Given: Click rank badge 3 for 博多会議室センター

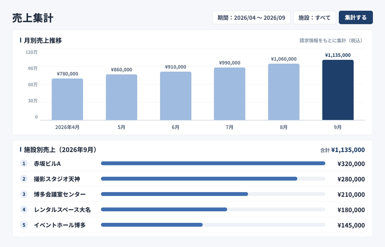Looking at the screenshot, I should point(24,194).
